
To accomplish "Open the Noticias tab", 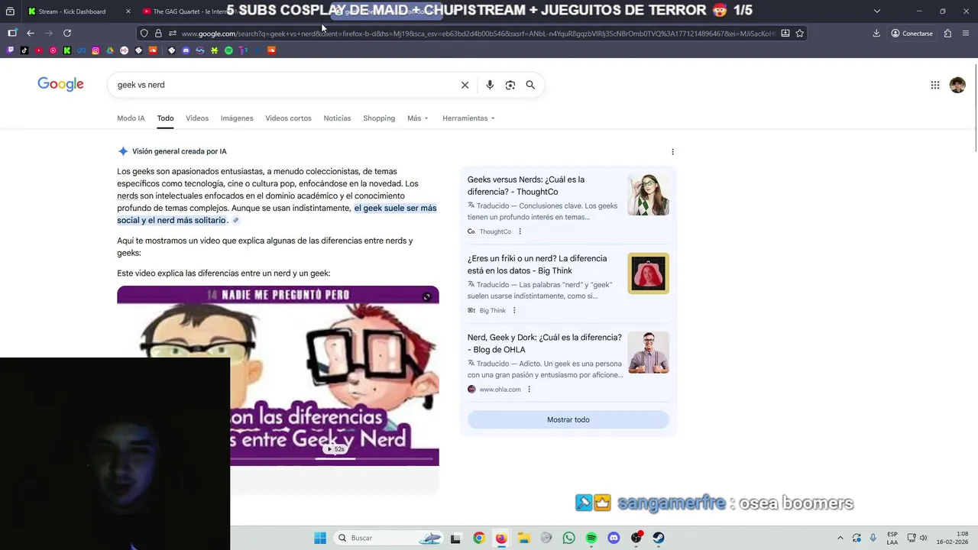I will tap(337, 118).
